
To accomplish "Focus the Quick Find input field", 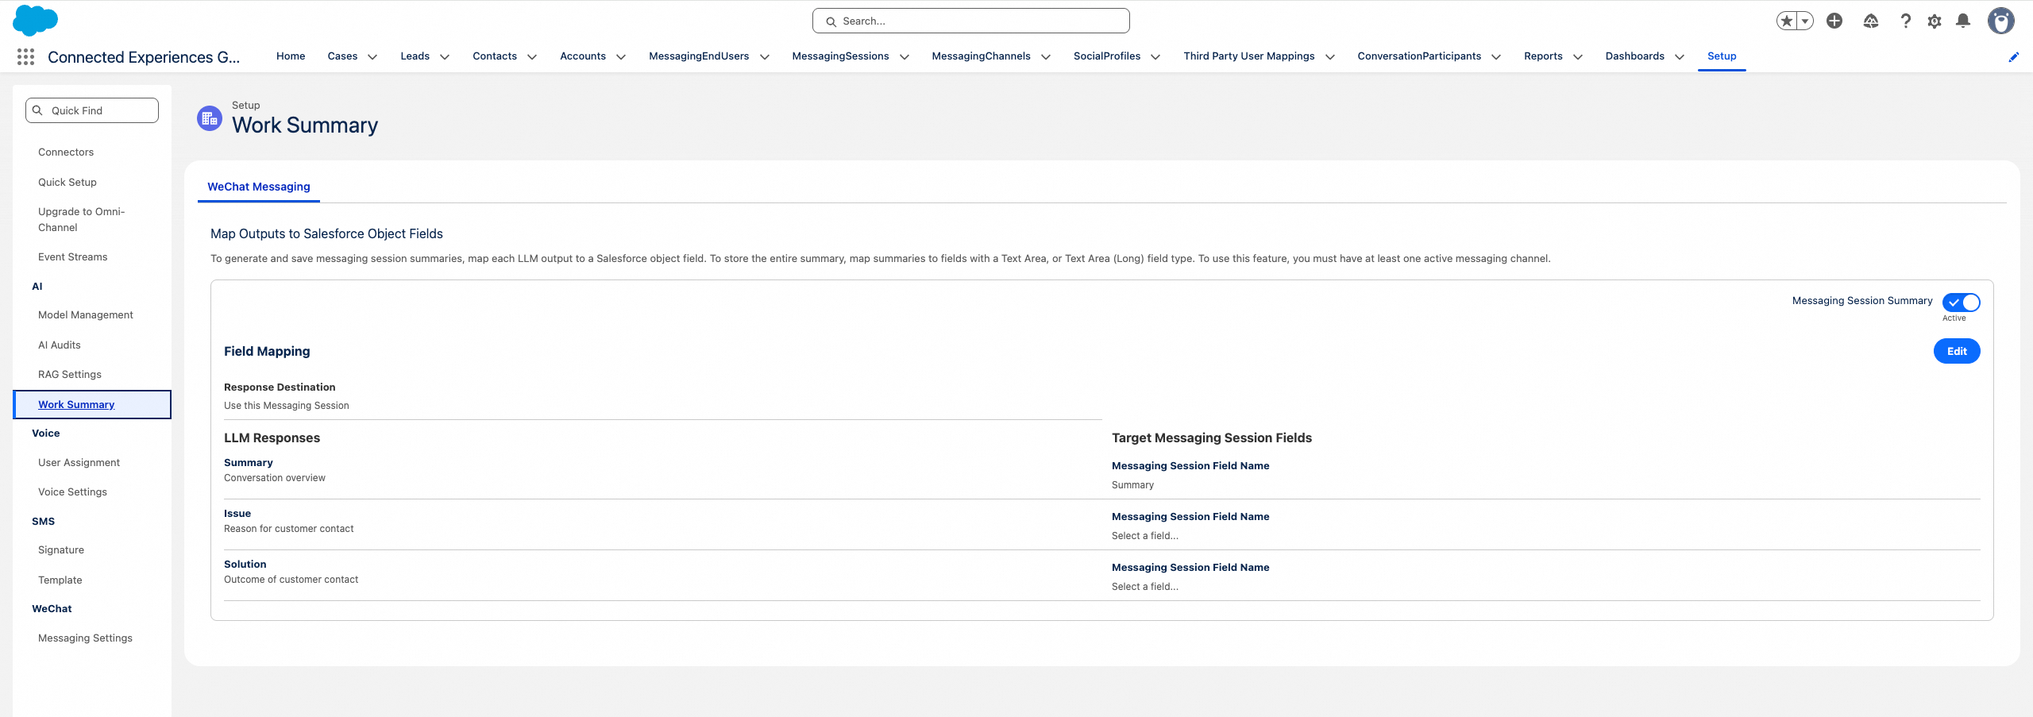I will coord(92,110).
